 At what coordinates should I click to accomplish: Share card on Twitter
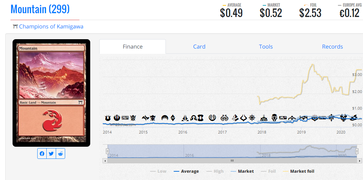pos(51,154)
